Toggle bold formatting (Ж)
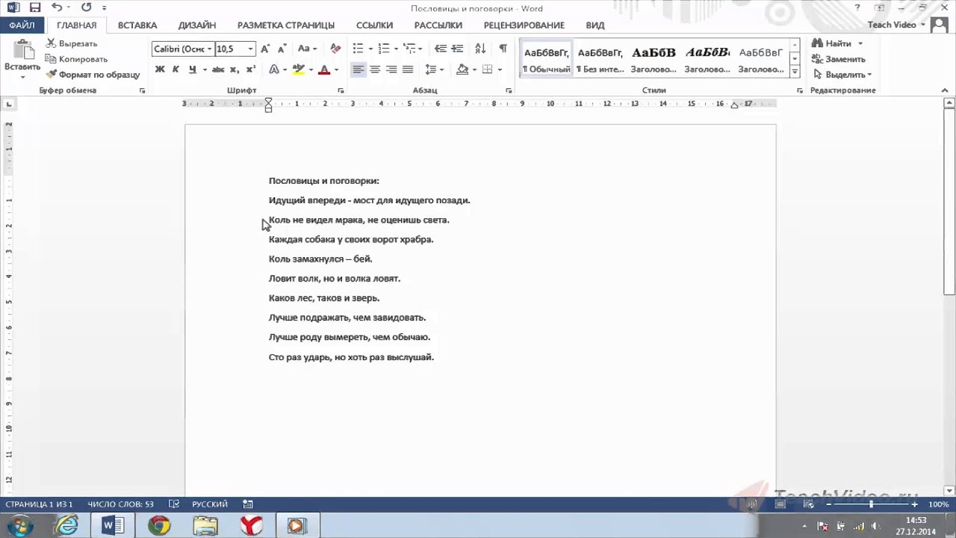Image resolution: width=956 pixels, height=538 pixels. tap(159, 69)
